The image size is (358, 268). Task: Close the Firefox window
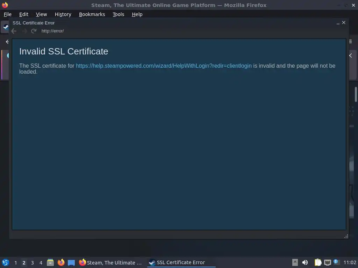[x=353, y=5]
